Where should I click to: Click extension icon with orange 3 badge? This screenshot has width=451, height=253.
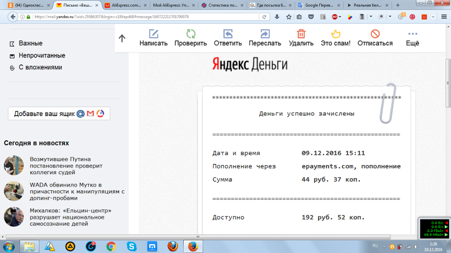pos(401,16)
